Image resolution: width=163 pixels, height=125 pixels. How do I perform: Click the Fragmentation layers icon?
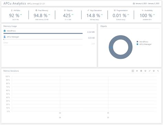pyautogui.click(x=115, y=10)
